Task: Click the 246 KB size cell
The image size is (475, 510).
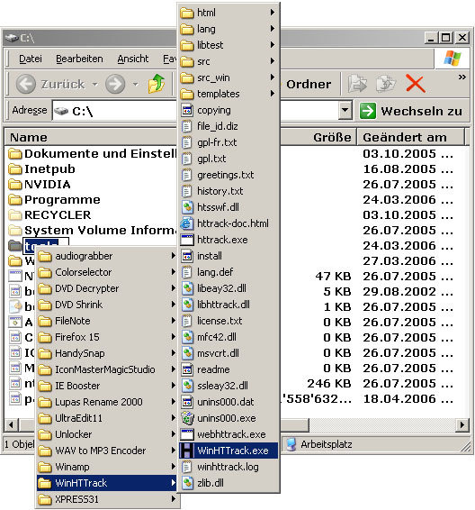Action: click(x=329, y=383)
